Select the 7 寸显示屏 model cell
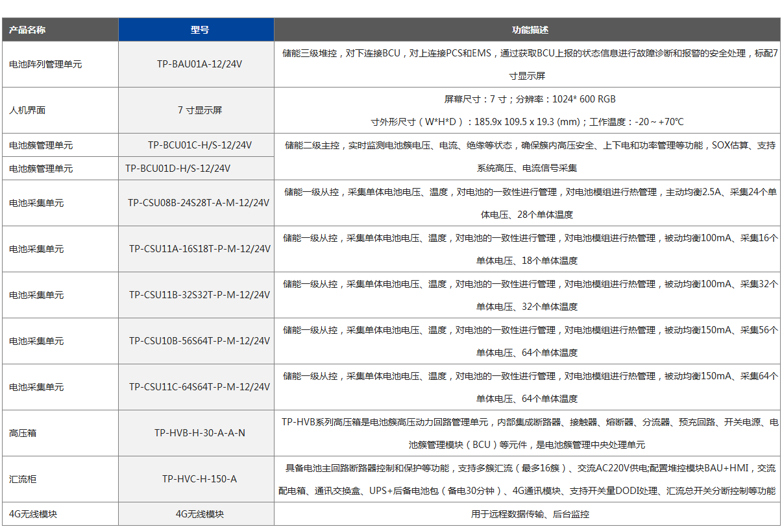Viewport: 782px width, 529px height. click(199, 110)
